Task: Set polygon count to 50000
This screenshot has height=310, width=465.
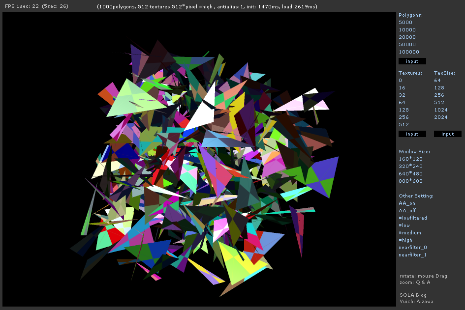Action: pos(407,45)
